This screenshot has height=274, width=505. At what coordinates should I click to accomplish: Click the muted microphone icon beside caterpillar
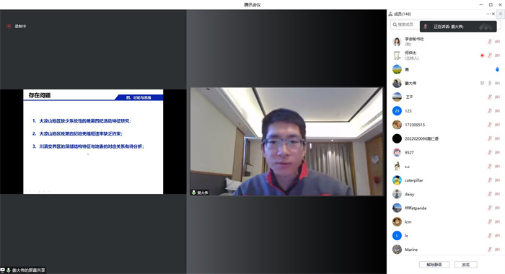tap(490, 180)
